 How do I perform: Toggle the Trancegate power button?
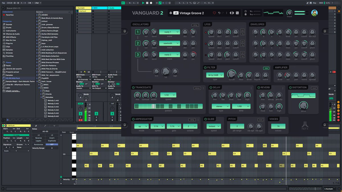133,87
